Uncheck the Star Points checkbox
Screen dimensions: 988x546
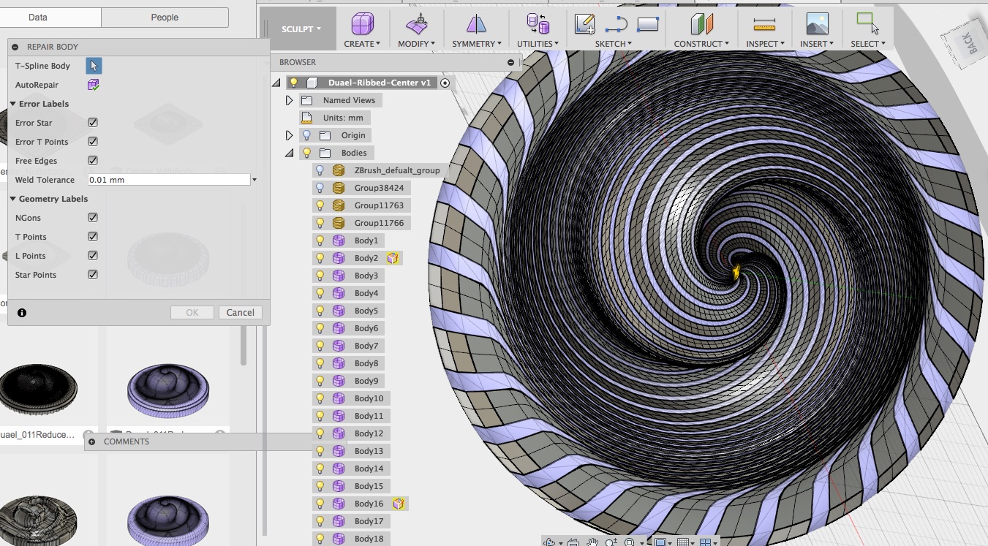(x=93, y=275)
